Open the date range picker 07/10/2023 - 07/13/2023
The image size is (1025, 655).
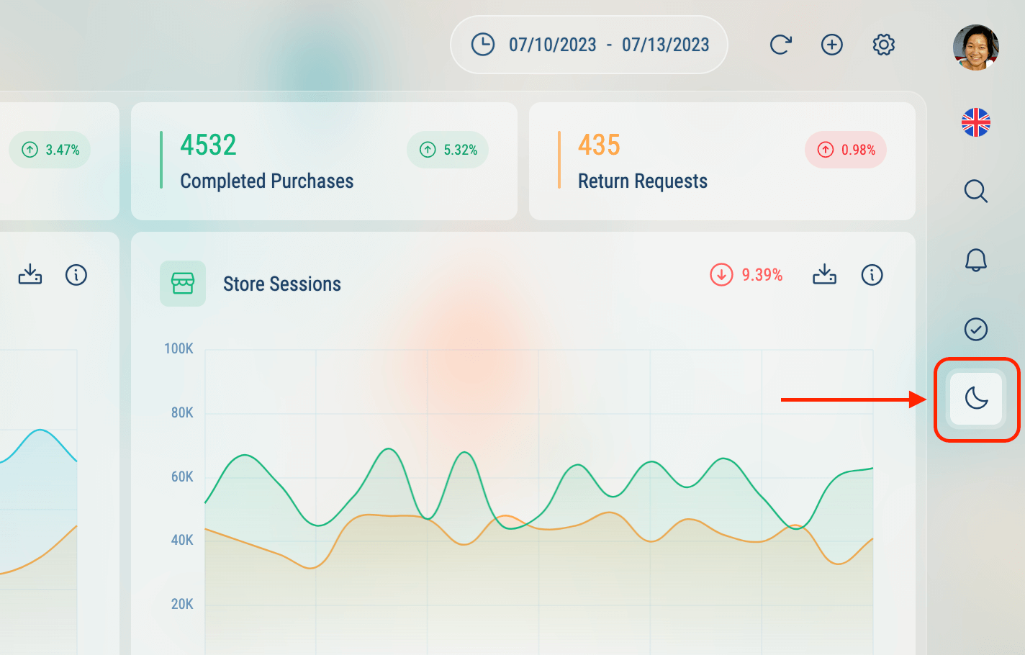tap(589, 45)
